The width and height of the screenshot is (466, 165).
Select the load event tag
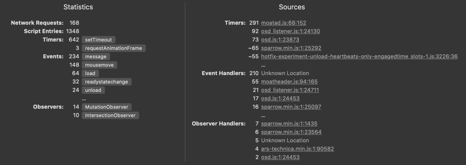[x=90, y=73]
